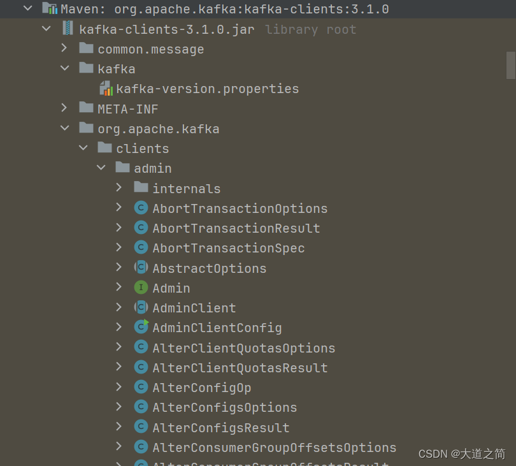Click the class icon of AbortTransactionSpec

click(x=141, y=247)
